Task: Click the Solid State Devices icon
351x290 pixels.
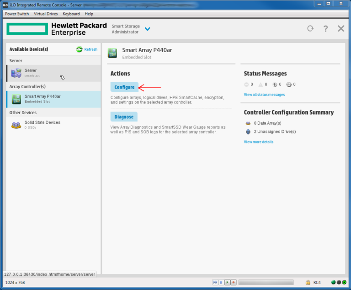Action: click(16, 125)
